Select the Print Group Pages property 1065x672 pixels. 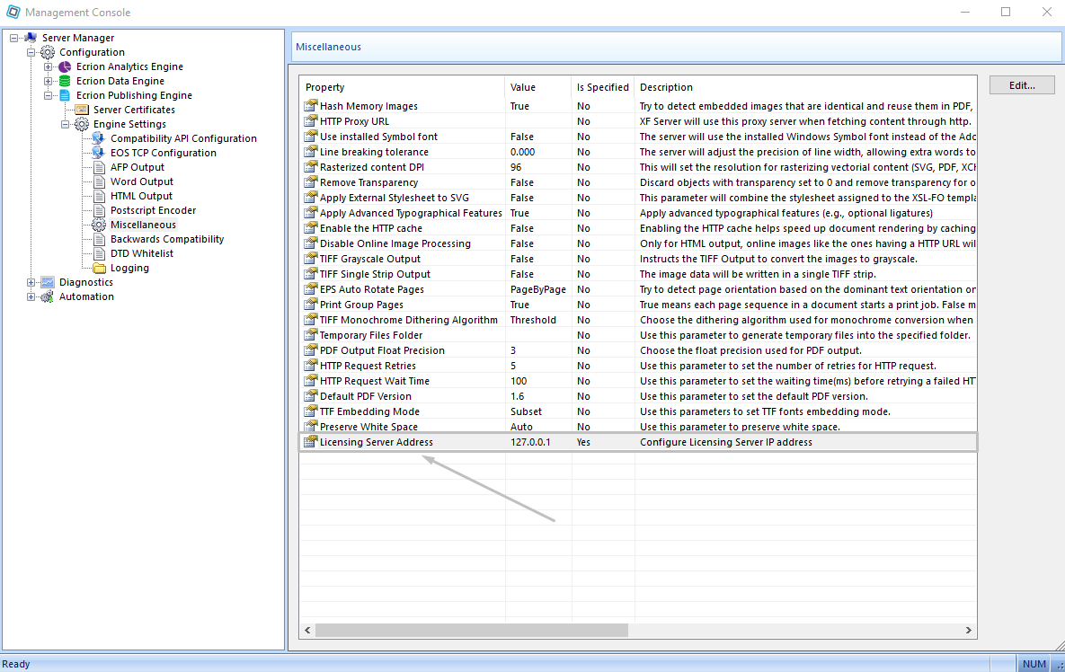coord(361,305)
